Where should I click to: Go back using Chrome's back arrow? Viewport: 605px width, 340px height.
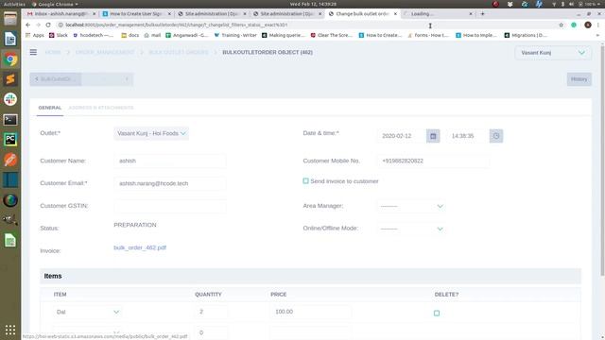(x=27, y=25)
